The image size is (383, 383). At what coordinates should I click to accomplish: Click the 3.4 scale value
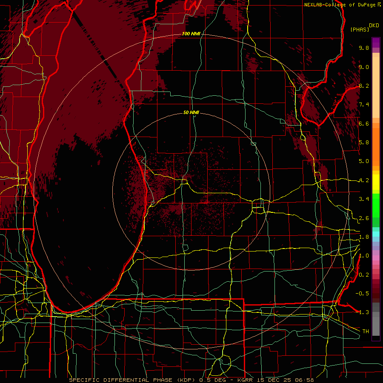[364, 199]
